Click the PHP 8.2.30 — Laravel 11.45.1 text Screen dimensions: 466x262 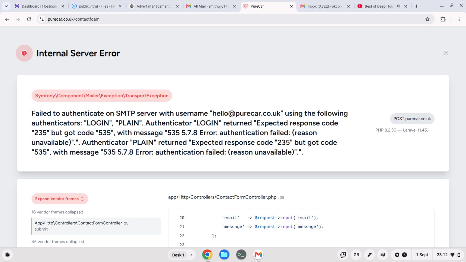click(402, 130)
